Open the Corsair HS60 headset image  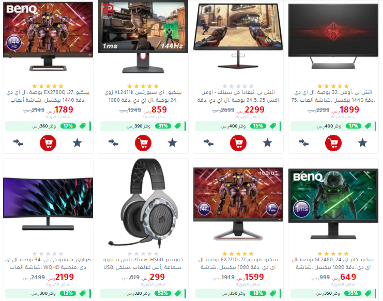(x=143, y=203)
